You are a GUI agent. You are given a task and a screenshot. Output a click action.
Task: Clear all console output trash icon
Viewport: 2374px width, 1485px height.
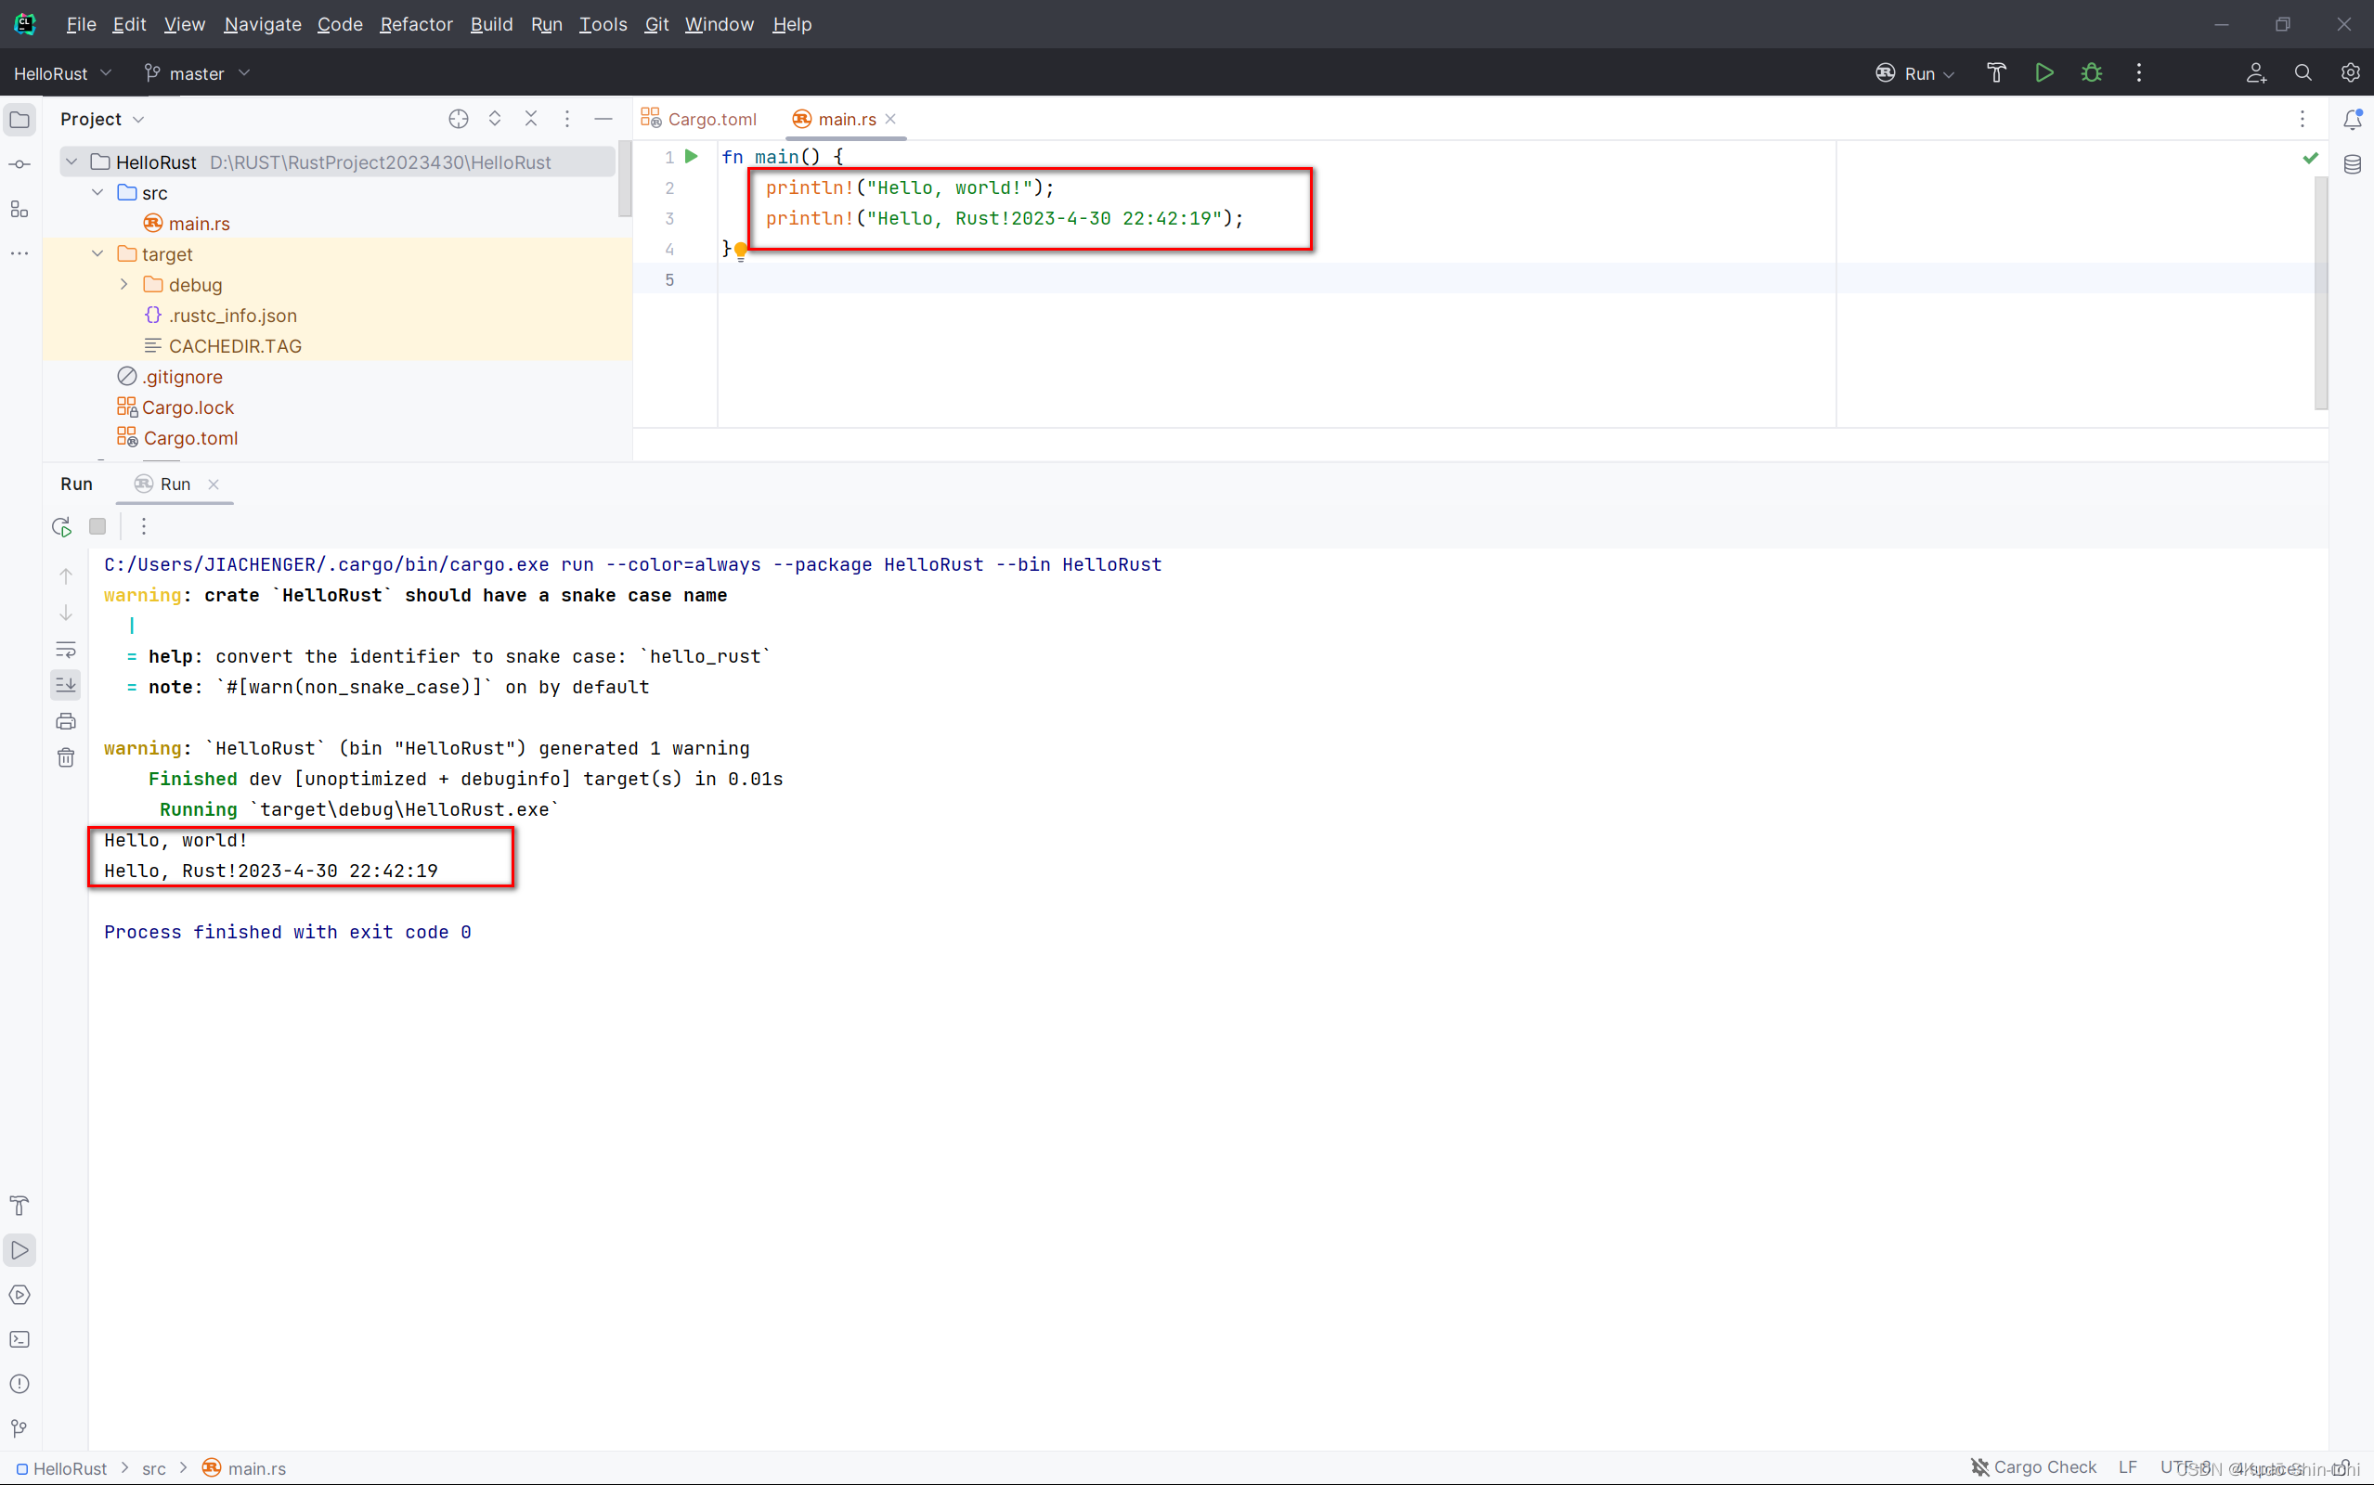coord(66,757)
